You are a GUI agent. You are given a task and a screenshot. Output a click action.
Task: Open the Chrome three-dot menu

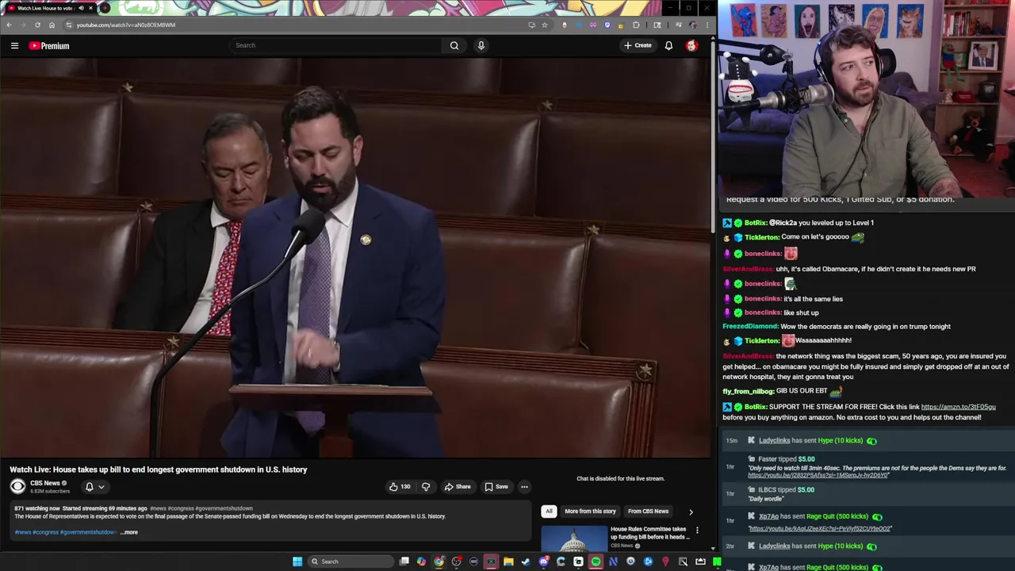coord(708,25)
